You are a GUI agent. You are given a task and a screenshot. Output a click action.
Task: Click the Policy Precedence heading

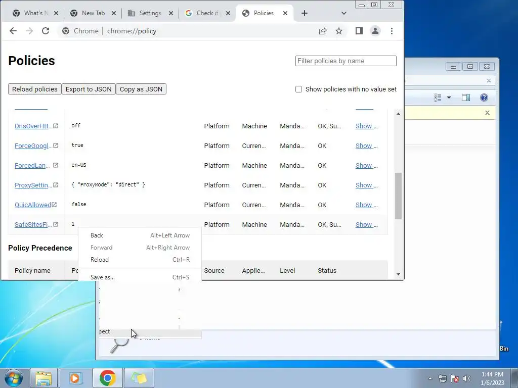40,248
